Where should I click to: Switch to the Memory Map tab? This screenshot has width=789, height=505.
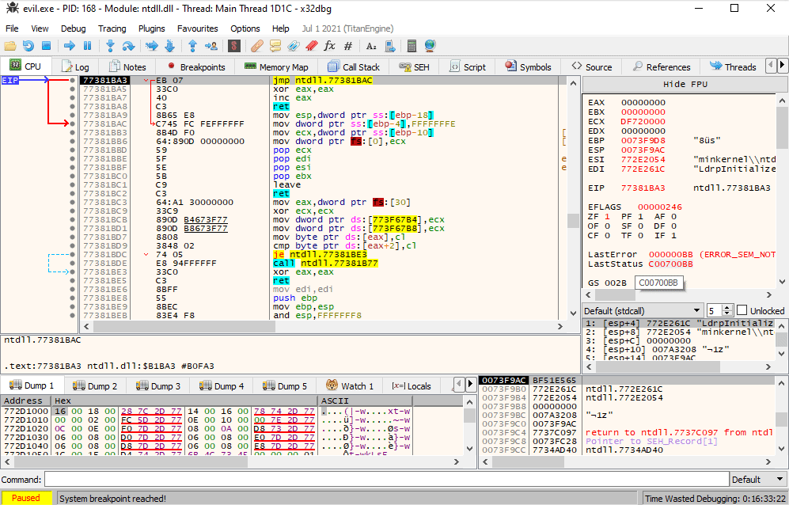pos(276,67)
